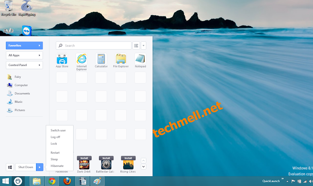Click the Action Center flag in tray

(293, 181)
